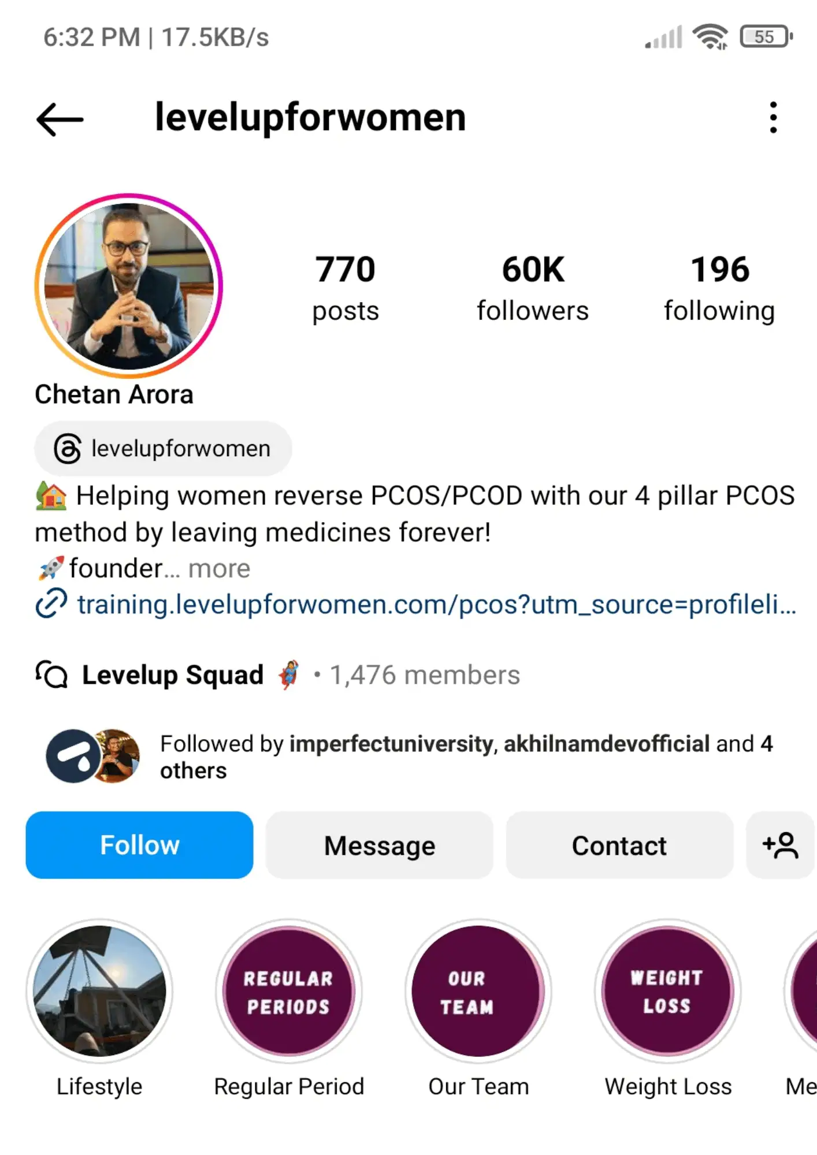Open the Threads badge levelupforwomen
The width and height of the screenshot is (817, 1155).
[163, 449]
